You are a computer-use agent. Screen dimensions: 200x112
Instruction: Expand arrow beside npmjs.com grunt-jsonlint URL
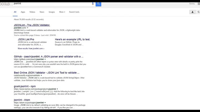pyautogui.click(x=57, y=89)
